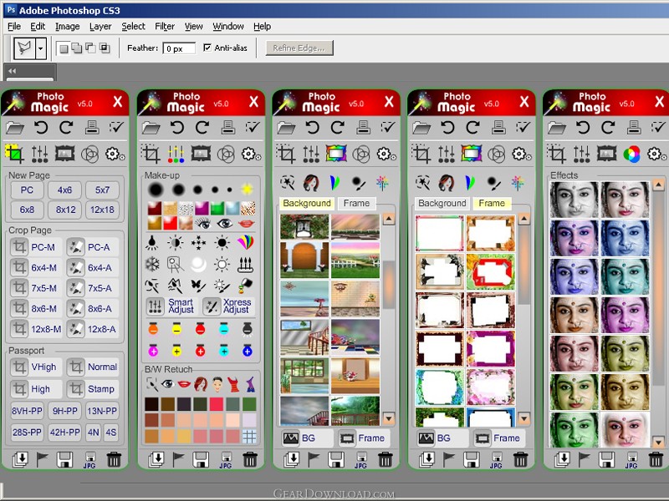Click the 7x5-M crop page button
The image size is (669, 501).
tap(36, 288)
